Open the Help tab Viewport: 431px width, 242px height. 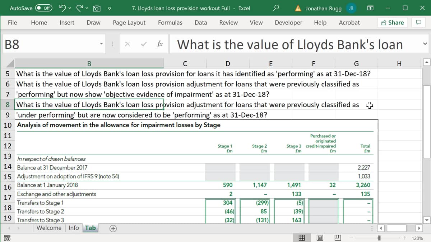click(x=320, y=23)
